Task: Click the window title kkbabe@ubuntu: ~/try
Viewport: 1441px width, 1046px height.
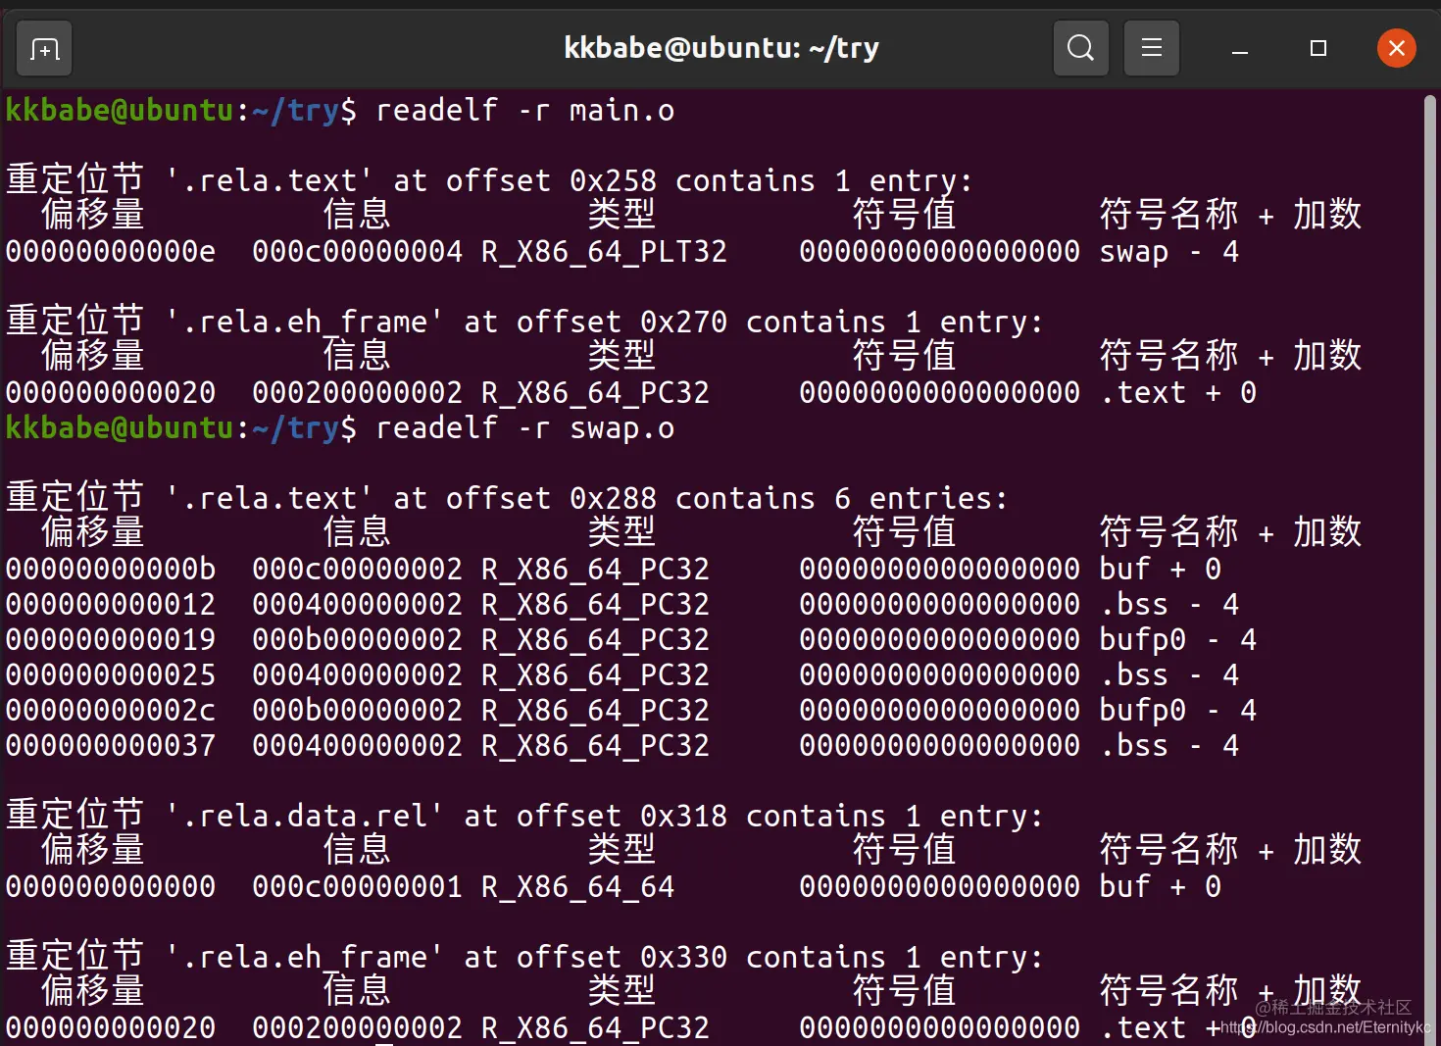Action: click(x=721, y=47)
